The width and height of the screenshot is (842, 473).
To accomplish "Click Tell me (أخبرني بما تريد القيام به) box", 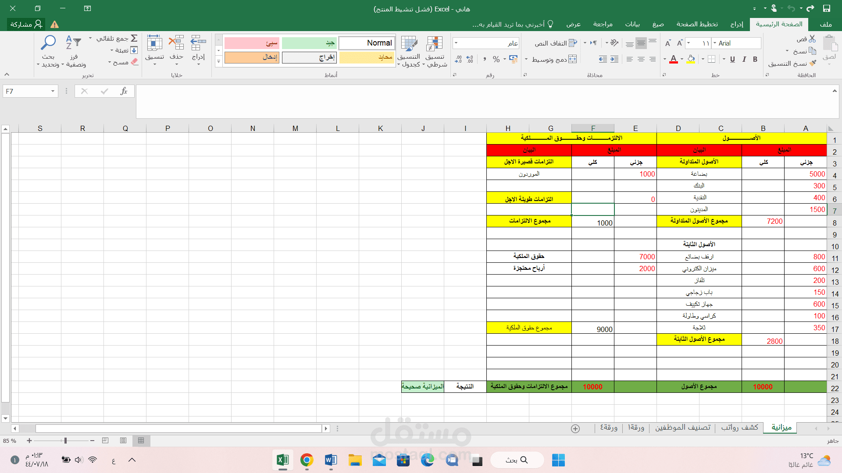I will pyautogui.click(x=512, y=24).
